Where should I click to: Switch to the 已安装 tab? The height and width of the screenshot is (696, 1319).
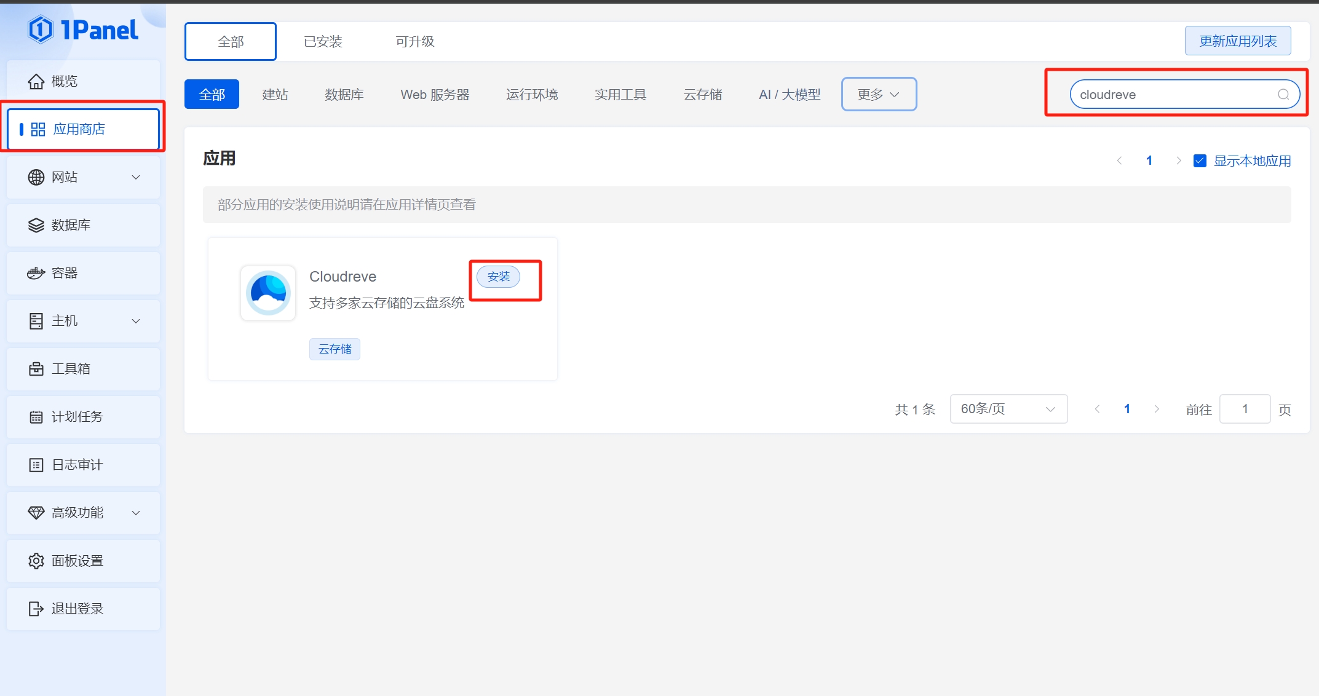click(x=323, y=42)
